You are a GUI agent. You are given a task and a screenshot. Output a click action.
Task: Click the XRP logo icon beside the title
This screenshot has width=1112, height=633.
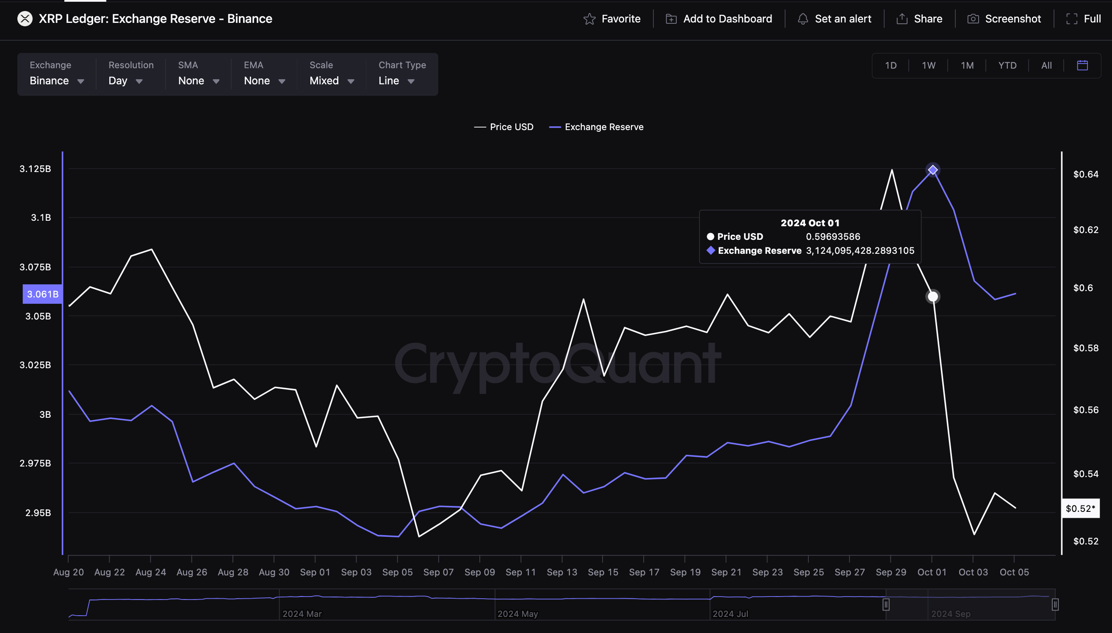[25, 19]
